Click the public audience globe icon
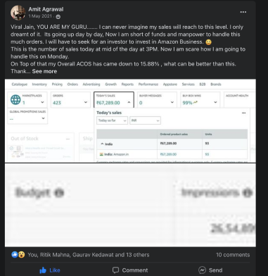Image resolution: width=268 pixels, height=276 pixels. [x=58, y=17]
